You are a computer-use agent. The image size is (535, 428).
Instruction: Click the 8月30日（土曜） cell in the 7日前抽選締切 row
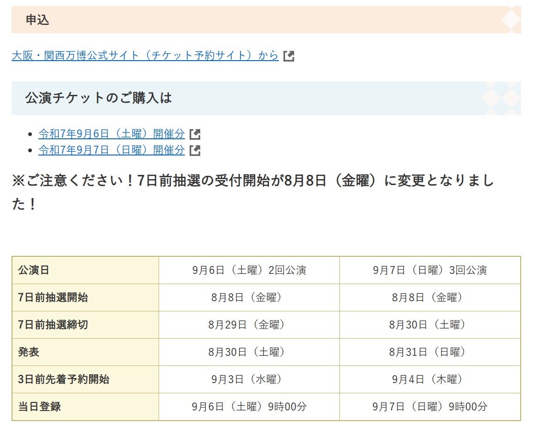430,325
